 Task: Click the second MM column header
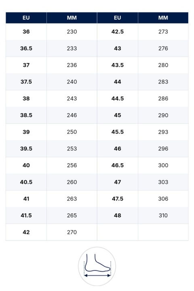[x=163, y=18]
